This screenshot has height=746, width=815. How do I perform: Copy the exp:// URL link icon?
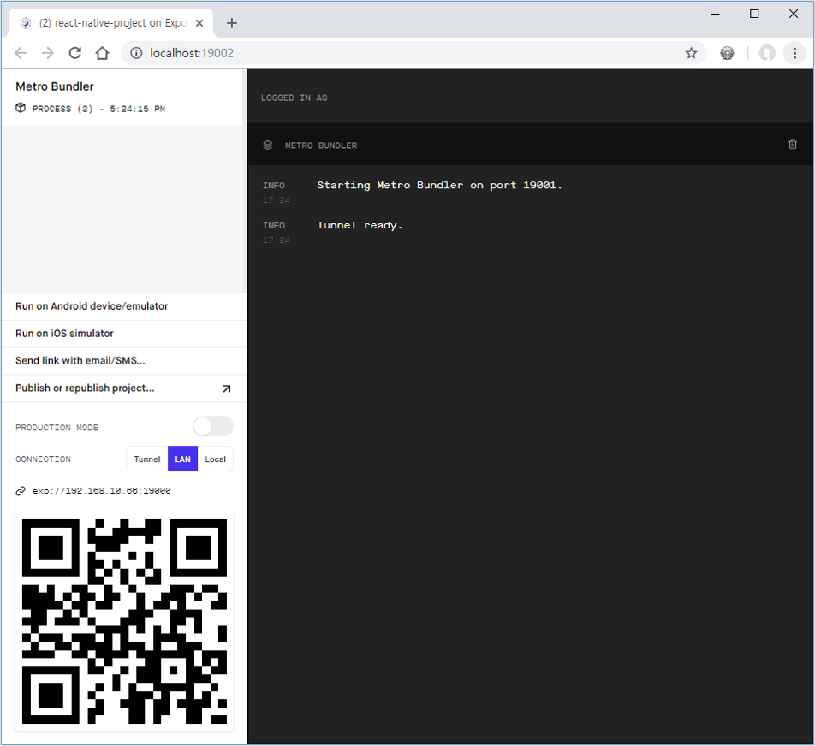click(x=21, y=491)
